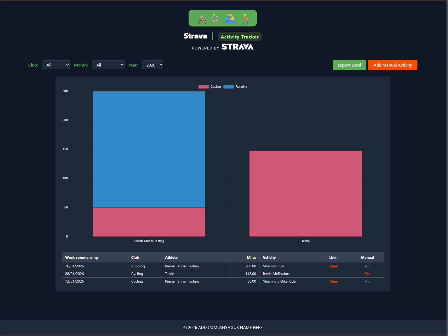Toggle Running series via legend swatch
448x336 pixels.
pyautogui.click(x=229, y=87)
